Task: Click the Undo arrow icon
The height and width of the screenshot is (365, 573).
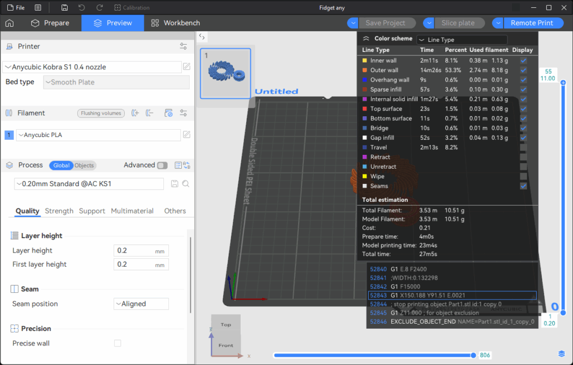Action: (x=82, y=8)
